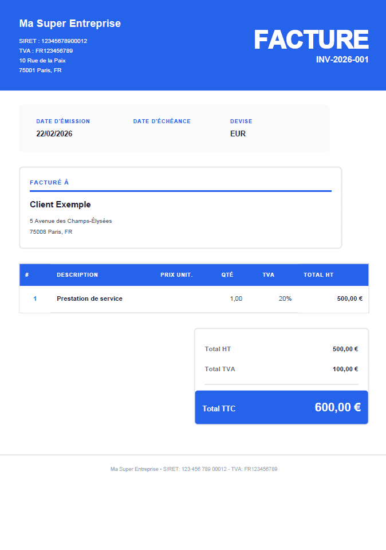Click the Facturé à section heading

point(49,182)
